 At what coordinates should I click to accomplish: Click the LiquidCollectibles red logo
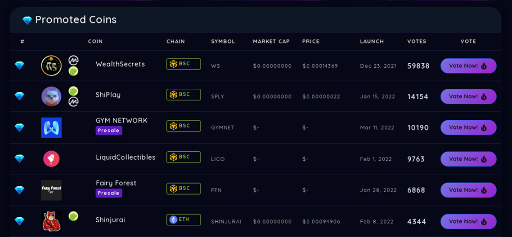click(51, 159)
